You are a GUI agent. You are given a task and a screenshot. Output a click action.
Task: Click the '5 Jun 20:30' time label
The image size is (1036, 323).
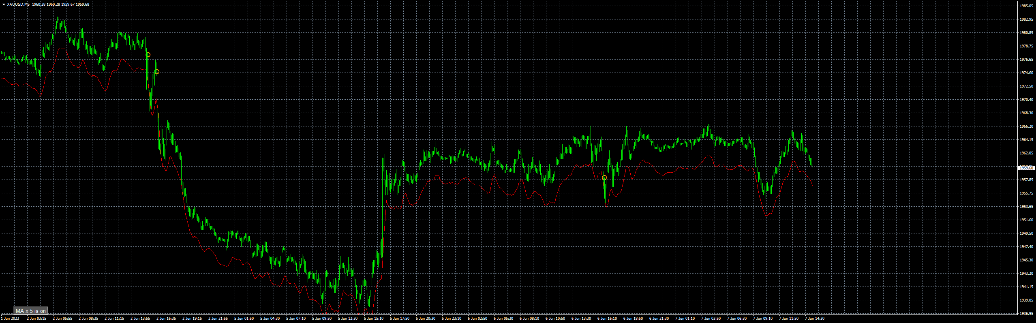(x=426, y=319)
